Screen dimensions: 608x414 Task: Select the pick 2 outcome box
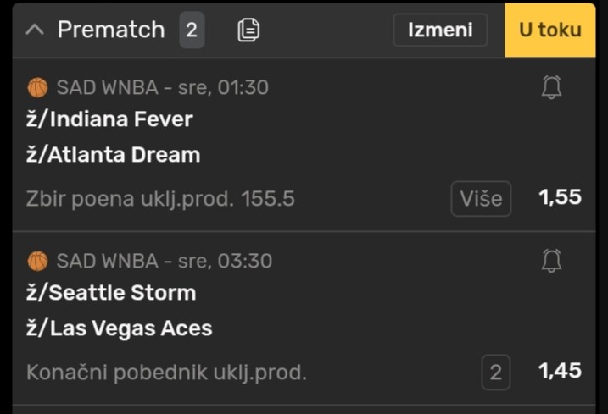[x=495, y=373]
